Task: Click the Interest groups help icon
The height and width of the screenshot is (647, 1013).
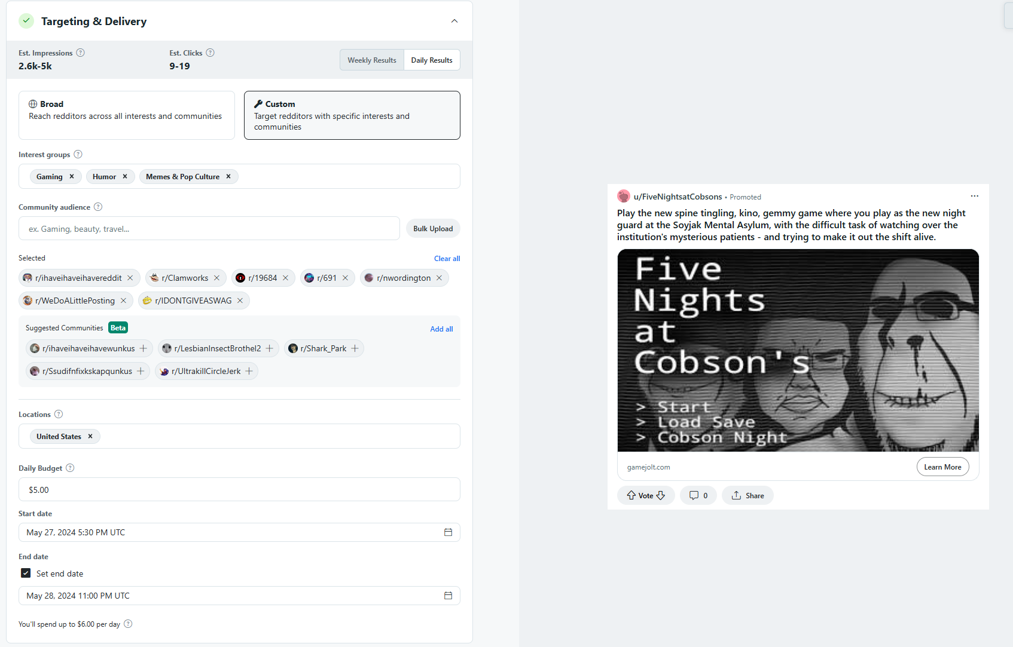Action: pos(78,154)
